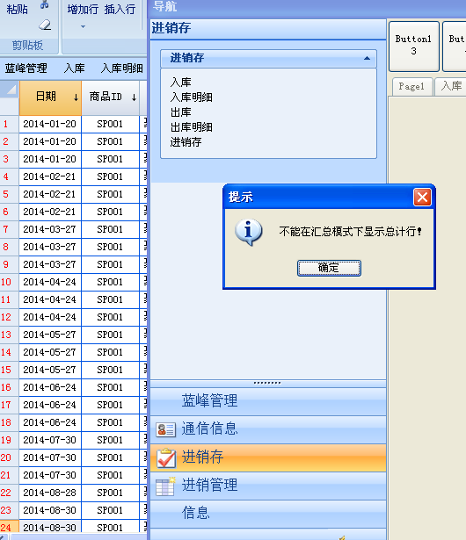Open the 增加行 dropdown arrow
Viewport: 466px width, 540px height.
83,26
